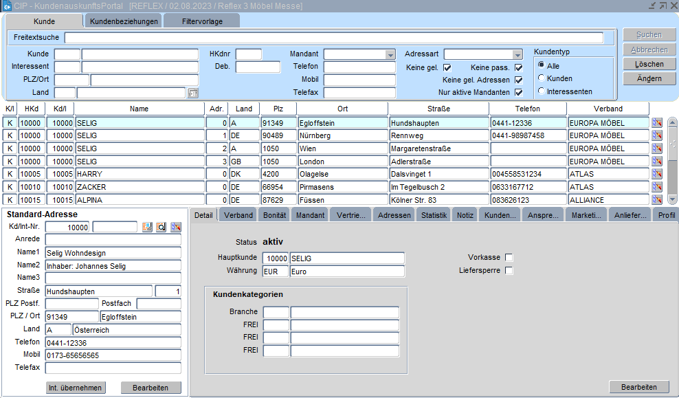Screen dimensions: 679x398
Task: Switch to the Kundenbeziehungen tab
Action: [124, 21]
